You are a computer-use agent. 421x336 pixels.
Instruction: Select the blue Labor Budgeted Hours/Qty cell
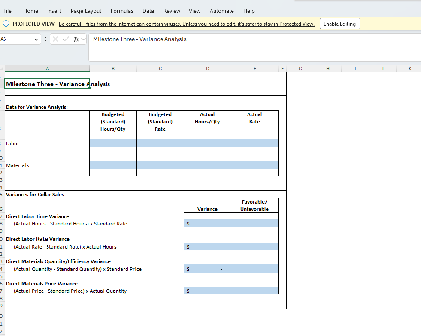113,143
